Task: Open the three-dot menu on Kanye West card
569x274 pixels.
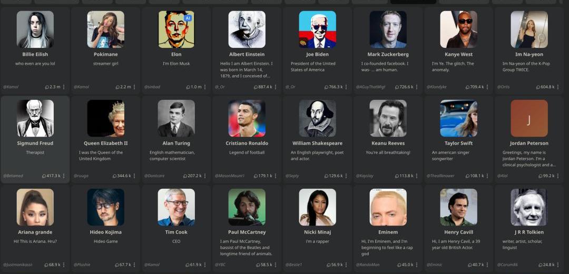Action: 487,87
